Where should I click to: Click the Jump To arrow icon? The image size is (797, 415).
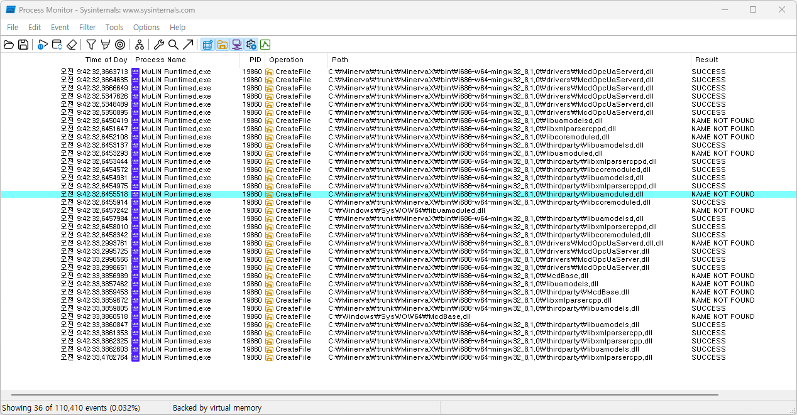tap(188, 45)
